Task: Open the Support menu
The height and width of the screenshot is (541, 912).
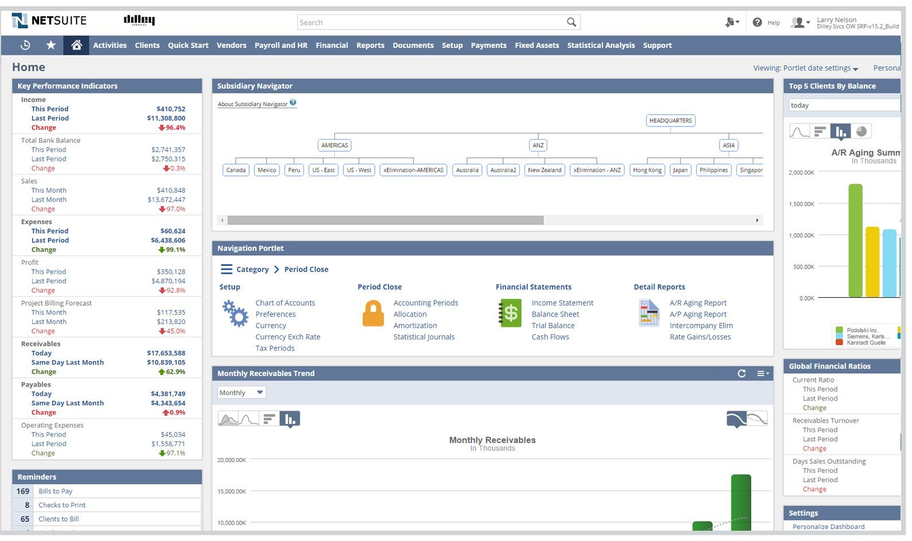Action: [657, 45]
